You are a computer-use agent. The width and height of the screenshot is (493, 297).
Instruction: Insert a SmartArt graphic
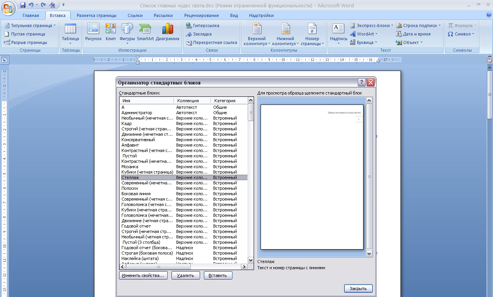pyautogui.click(x=145, y=32)
